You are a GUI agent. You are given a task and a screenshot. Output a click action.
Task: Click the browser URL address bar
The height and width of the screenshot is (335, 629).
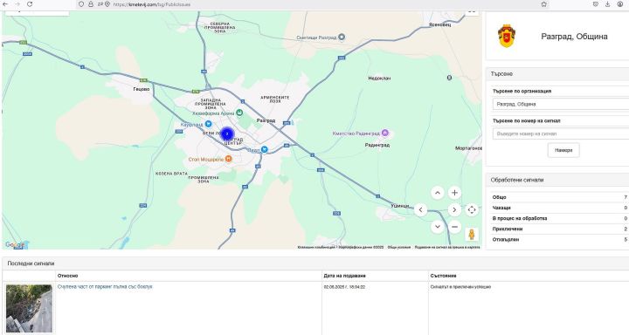[305, 4]
